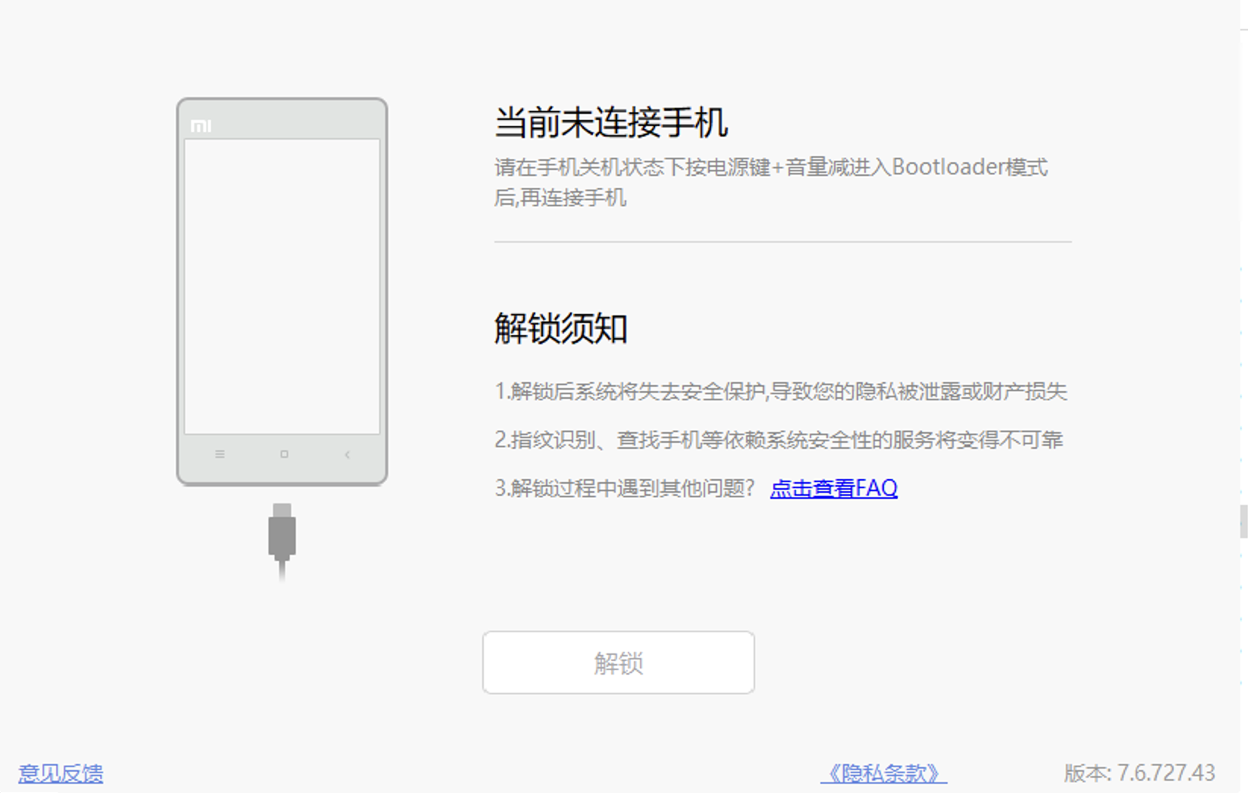Click notice 2 about 指纹识别、查找手机

pyautogui.click(x=779, y=440)
